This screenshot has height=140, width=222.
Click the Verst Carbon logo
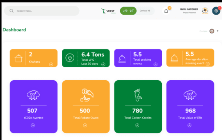point(108,11)
